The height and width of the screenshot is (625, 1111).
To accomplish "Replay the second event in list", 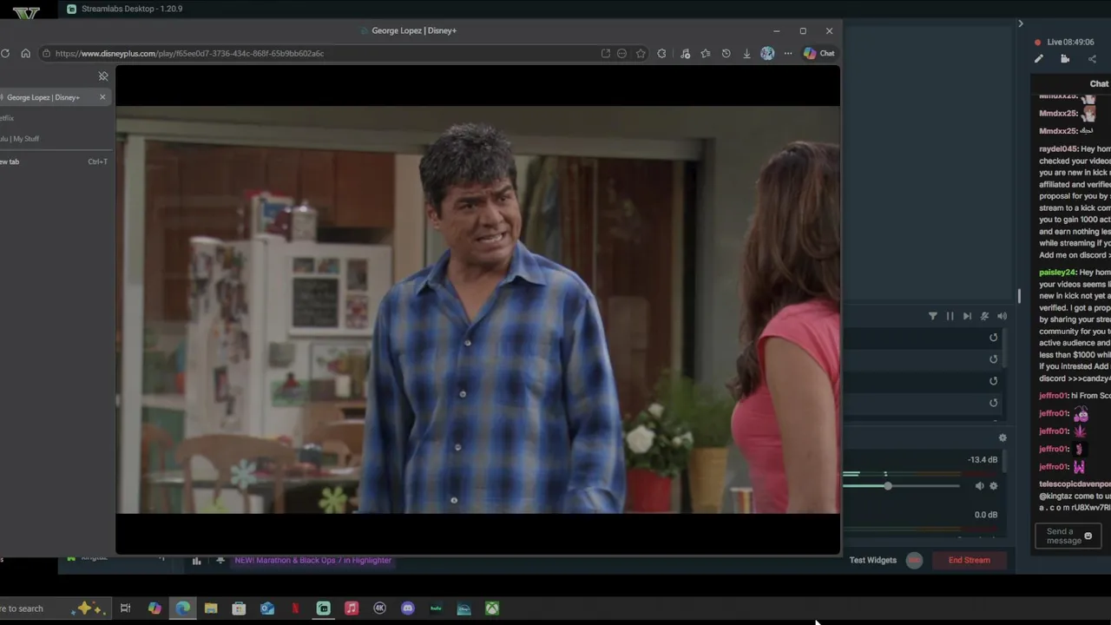I will tap(994, 359).
